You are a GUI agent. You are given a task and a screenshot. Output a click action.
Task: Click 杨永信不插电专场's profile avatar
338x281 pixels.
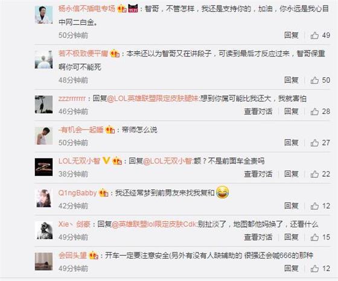click(x=43, y=14)
